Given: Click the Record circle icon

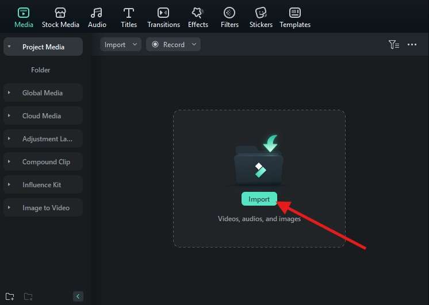Looking at the screenshot, I should tap(155, 44).
